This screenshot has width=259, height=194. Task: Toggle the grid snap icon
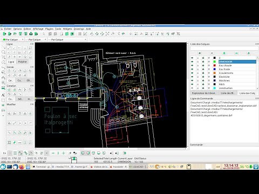point(15,153)
